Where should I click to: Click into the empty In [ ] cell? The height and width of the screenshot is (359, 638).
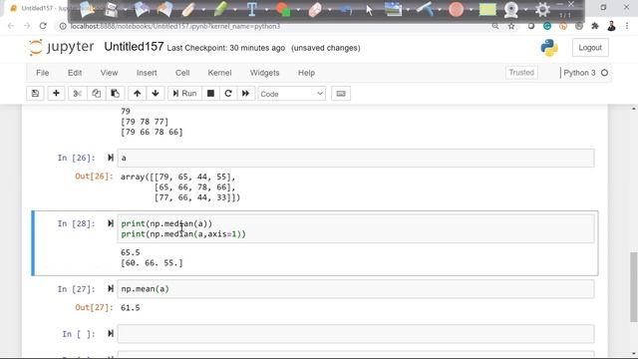356,334
